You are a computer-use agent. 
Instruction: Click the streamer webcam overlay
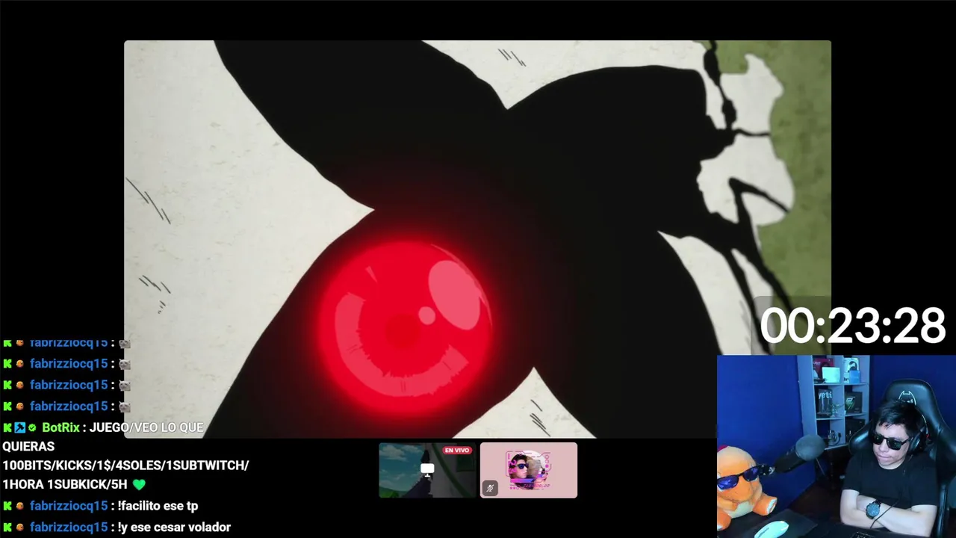coord(836,446)
